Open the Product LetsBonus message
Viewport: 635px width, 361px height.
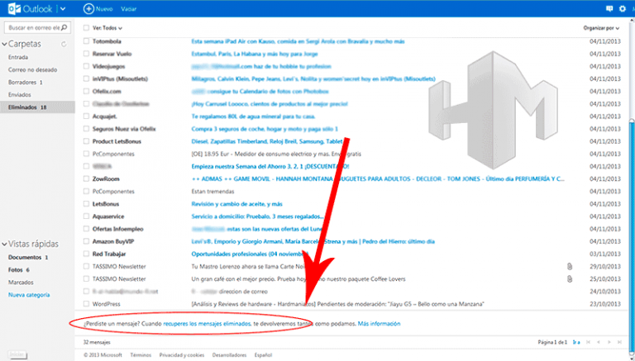267,141
